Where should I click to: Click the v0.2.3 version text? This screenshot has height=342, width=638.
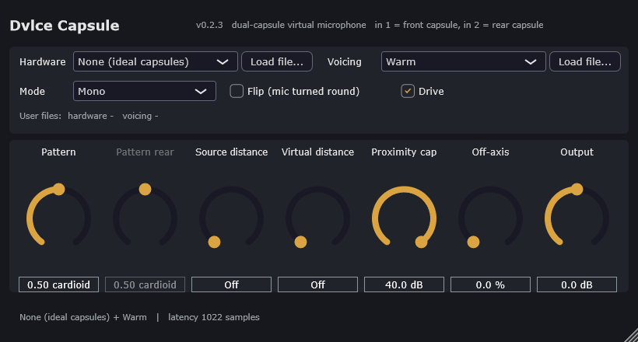209,25
